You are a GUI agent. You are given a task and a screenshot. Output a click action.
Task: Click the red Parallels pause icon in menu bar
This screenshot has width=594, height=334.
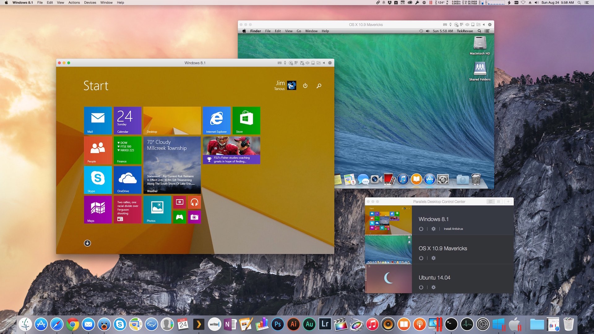pos(431,2)
